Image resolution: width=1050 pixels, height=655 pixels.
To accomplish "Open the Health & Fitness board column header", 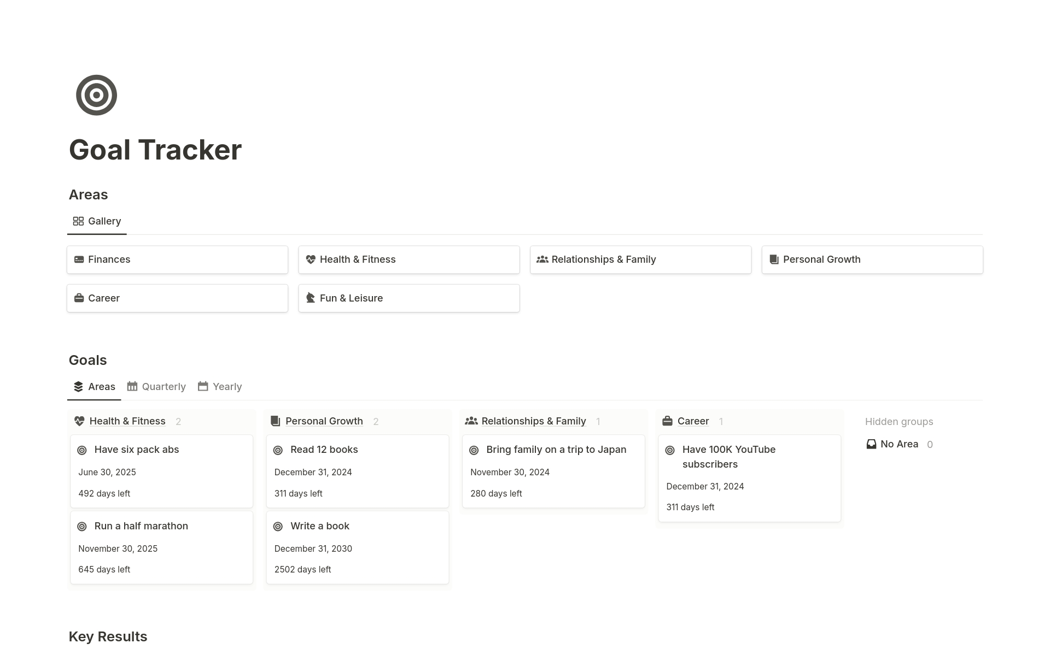I will click(x=127, y=421).
